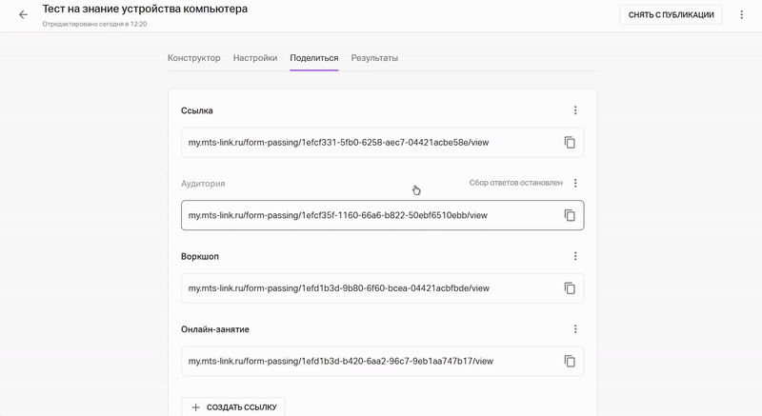Open options menu for Ссылка link
The height and width of the screenshot is (416, 762).
click(575, 110)
